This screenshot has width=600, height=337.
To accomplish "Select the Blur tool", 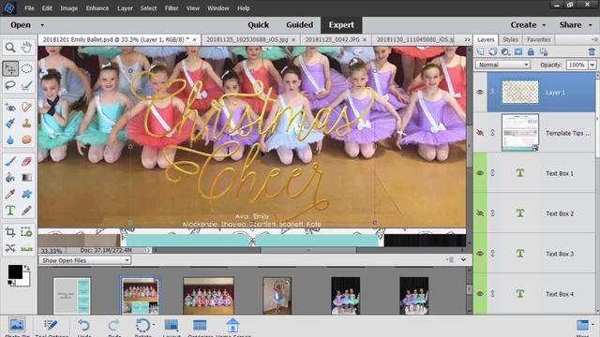I will click(x=10, y=139).
